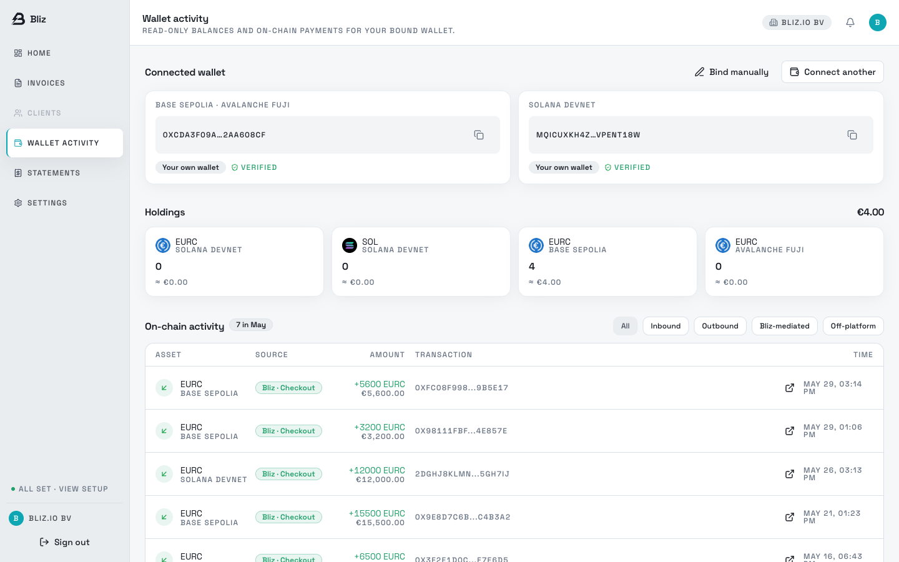Click the Wallet Activity wallet icon
Screen dimensions: 899x562
[x=18, y=143]
